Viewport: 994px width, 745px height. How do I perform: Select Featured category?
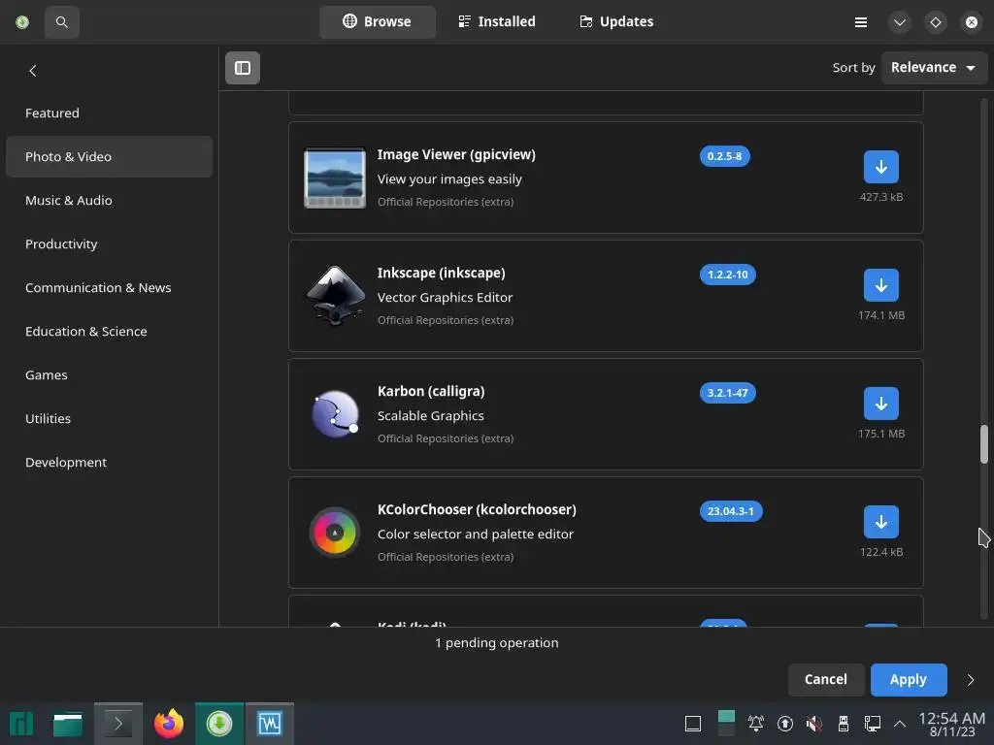109,113
